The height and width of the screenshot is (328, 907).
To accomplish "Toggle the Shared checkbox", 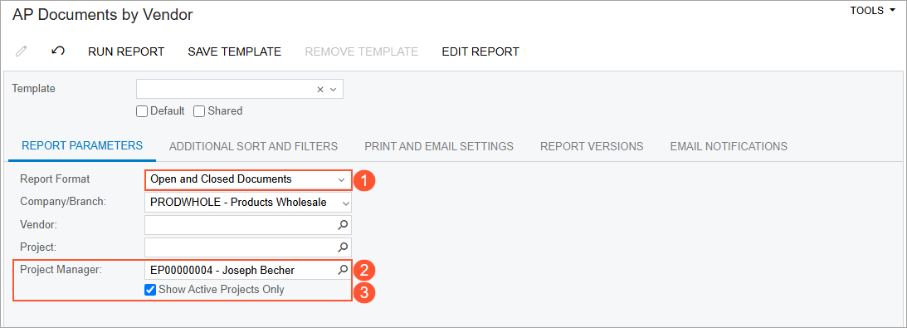I will click(x=199, y=111).
